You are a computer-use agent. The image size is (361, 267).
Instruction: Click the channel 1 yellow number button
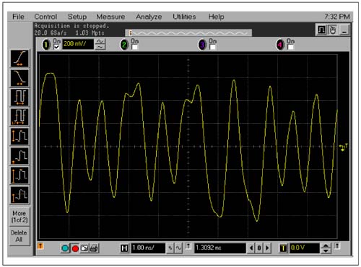46,45
